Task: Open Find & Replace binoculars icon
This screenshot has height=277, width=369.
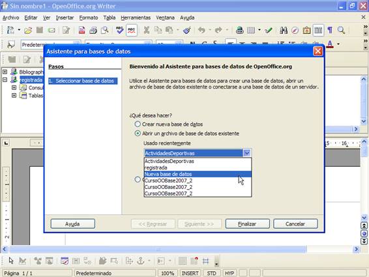Action: pyautogui.click(x=284, y=31)
